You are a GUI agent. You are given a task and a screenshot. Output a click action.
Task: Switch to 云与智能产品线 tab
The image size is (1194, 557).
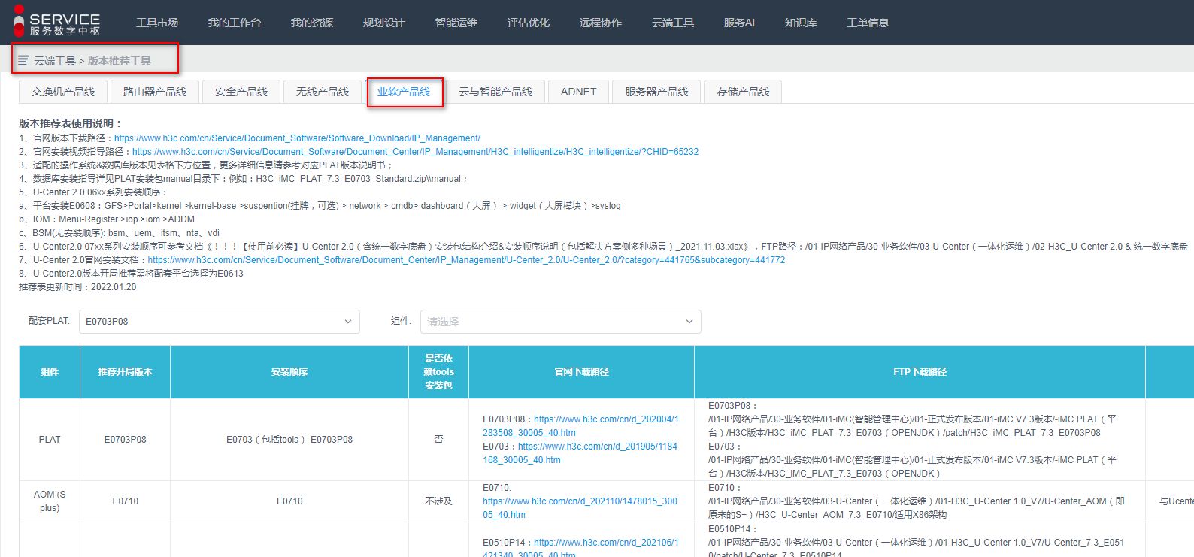tap(495, 92)
